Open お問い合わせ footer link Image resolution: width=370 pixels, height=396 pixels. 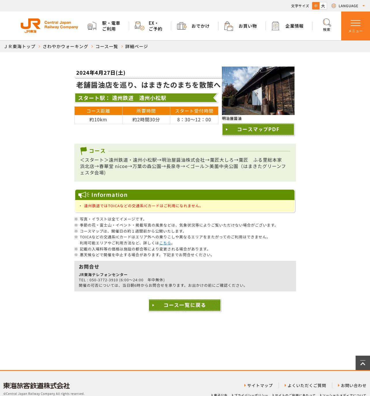(353, 385)
